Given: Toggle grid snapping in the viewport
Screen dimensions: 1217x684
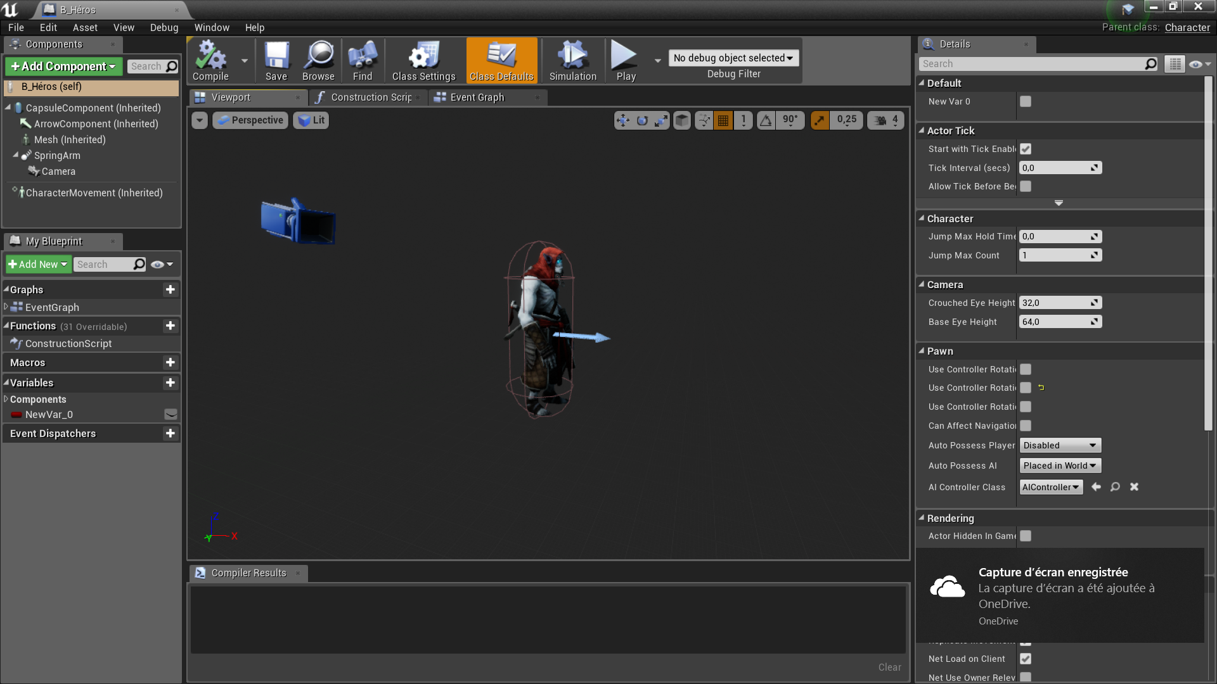Looking at the screenshot, I should (722, 120).
